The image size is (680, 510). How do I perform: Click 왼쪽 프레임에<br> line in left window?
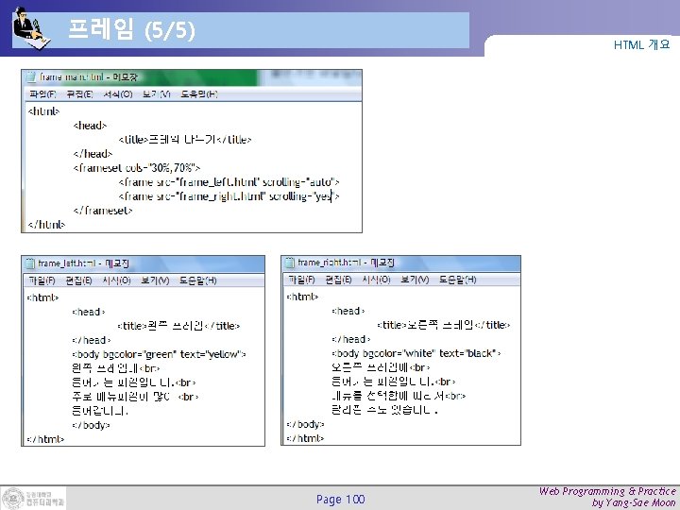[x=116, y=368]
